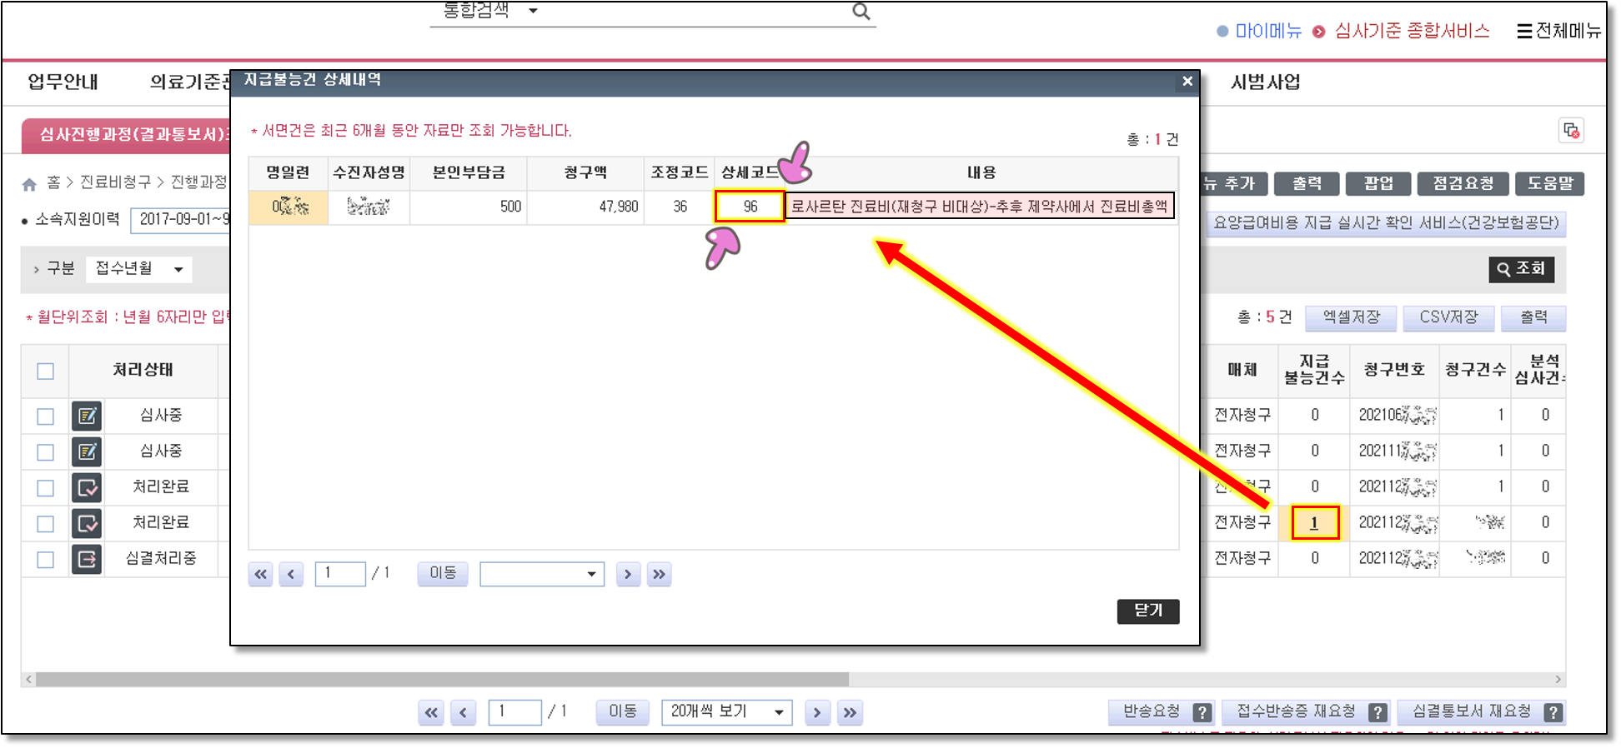Toggle the select-all checkbox in the table header
1621x748 pixels.
[x=46, y=372]
